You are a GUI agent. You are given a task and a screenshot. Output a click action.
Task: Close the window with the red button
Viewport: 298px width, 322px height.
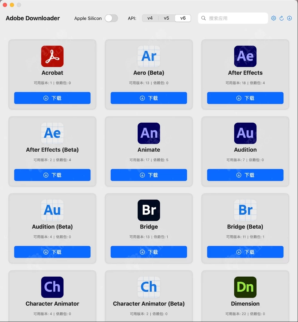[5, 5]
